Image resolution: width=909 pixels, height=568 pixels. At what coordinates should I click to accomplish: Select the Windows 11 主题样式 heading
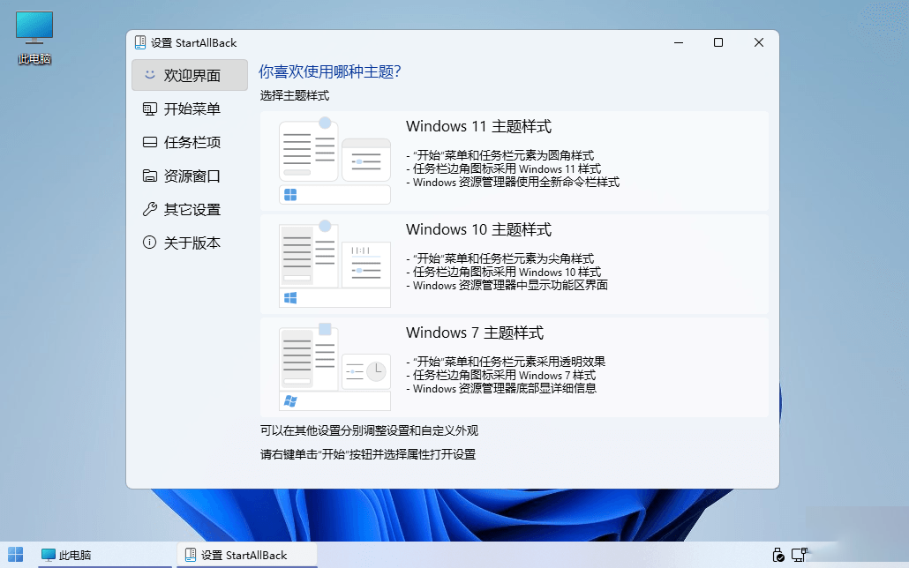(x=478, y=126)
